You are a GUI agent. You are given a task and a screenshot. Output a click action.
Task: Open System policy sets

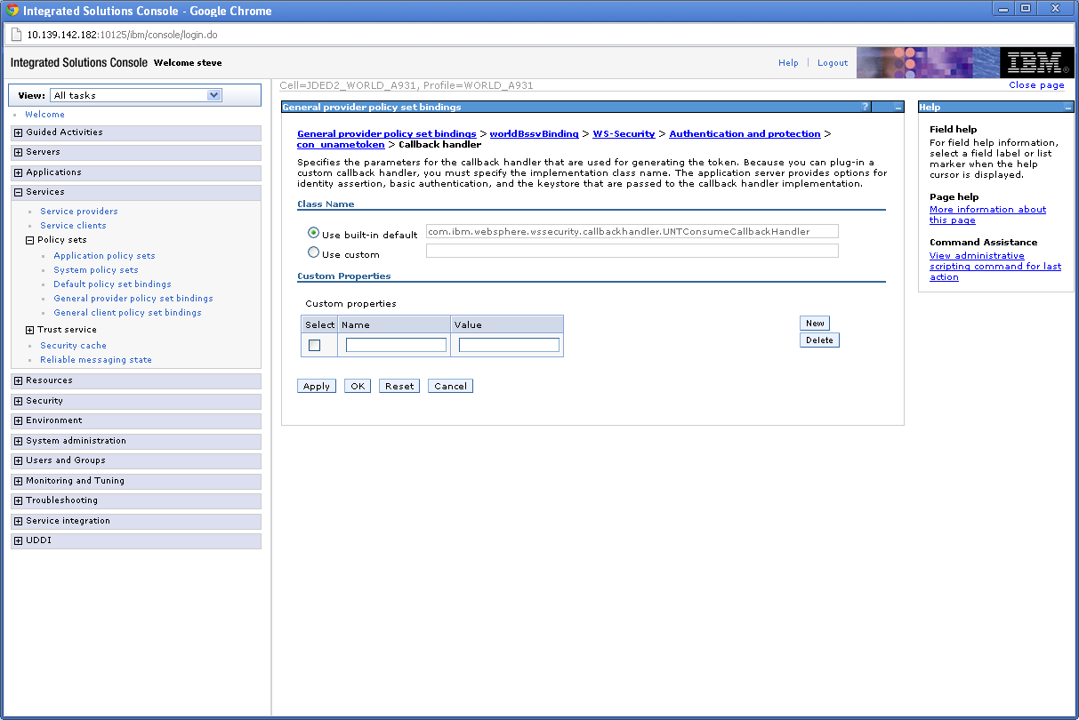point(96,270)
